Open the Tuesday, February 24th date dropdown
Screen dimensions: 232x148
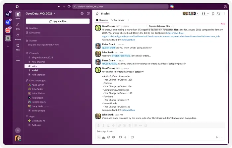point(160,26)
